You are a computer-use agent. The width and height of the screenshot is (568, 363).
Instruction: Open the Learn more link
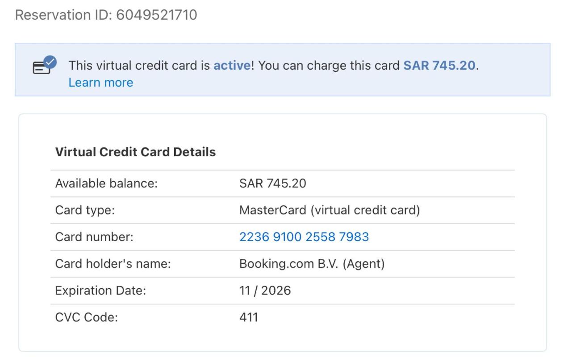coord(100,83)
